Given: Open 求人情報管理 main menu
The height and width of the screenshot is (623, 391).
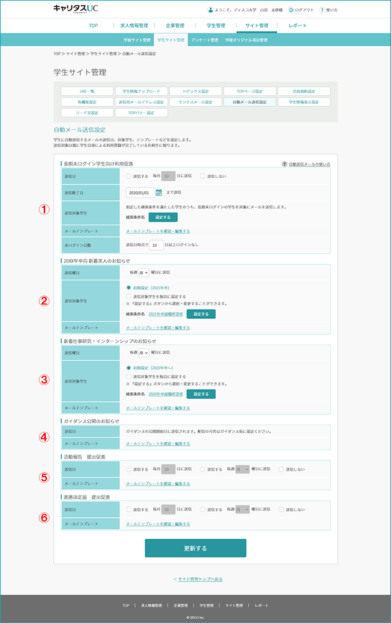Looking at the screenshot, I should pyautogui.click(x=134, y=26).
